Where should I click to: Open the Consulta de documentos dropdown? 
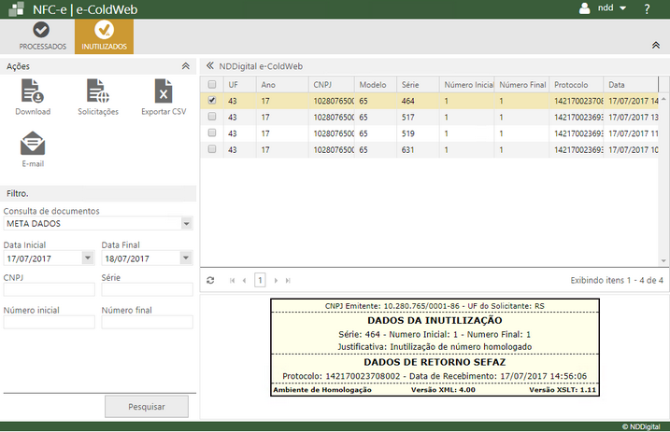pos(187,224)
